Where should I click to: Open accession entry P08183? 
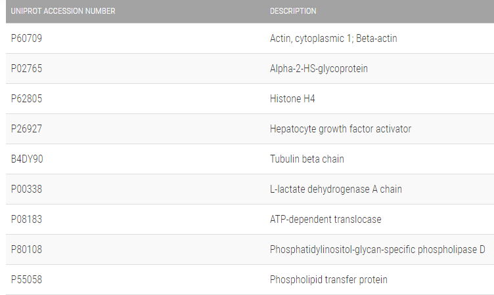[27, 220]
